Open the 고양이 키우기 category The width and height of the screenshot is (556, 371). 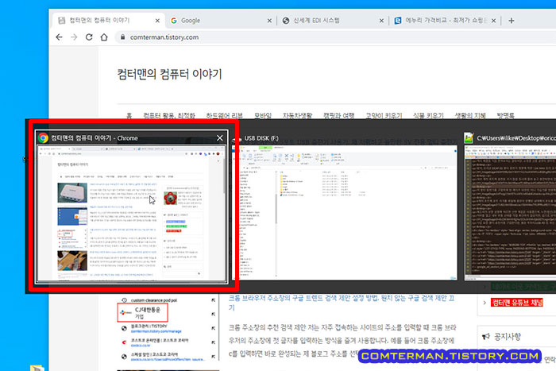(x=384, y=116)
